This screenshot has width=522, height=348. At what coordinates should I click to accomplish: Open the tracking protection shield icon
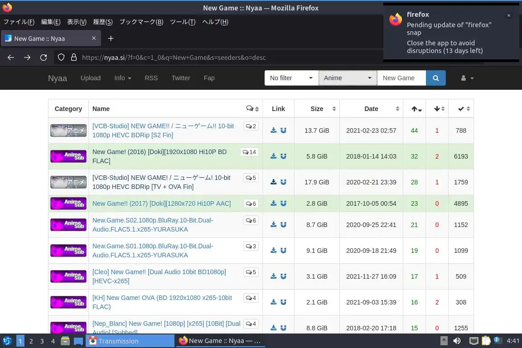click(x=61, y=57)
